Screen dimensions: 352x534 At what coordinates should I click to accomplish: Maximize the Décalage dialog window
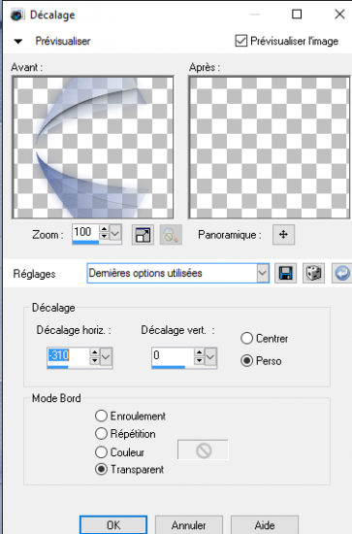[x=297, y=15]
